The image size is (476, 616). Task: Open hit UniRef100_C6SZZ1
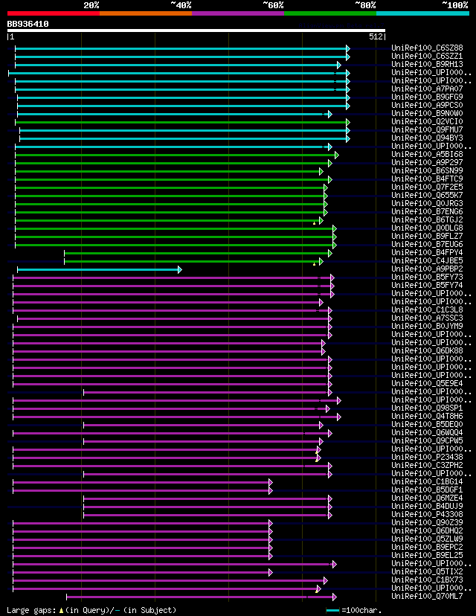click(x=427, y=57)
